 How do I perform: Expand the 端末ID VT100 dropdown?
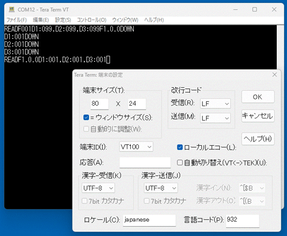(136, 146)
